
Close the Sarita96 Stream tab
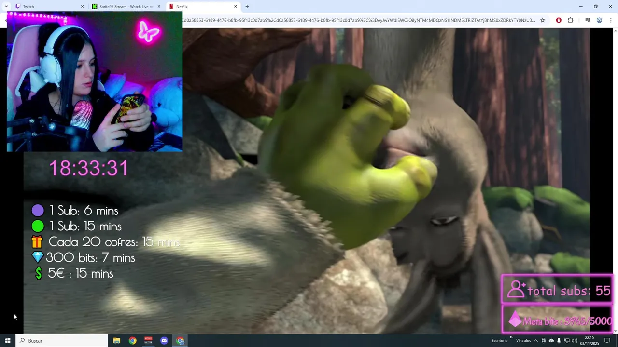(159, 7)
